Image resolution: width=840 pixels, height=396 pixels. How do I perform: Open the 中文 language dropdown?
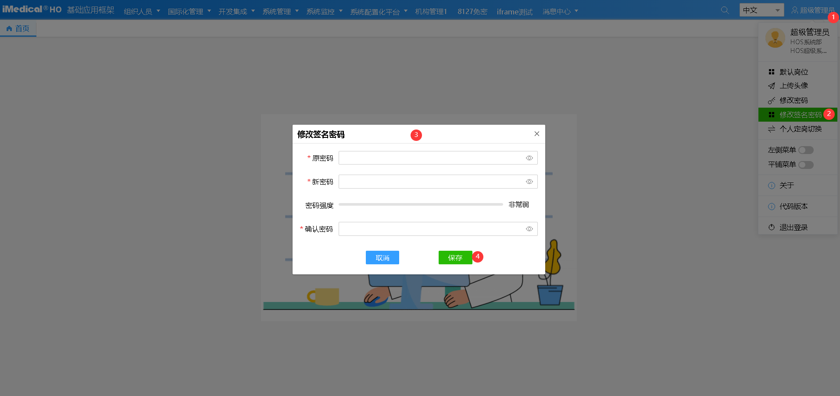point(761,9)
